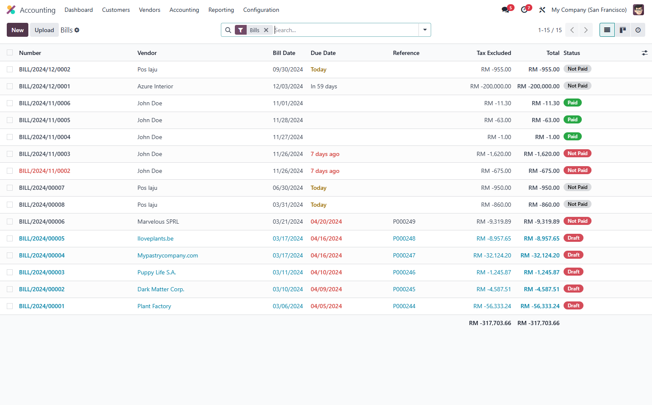
Task: Click the Azure Interior vendor cell
Action: [155, 86]
